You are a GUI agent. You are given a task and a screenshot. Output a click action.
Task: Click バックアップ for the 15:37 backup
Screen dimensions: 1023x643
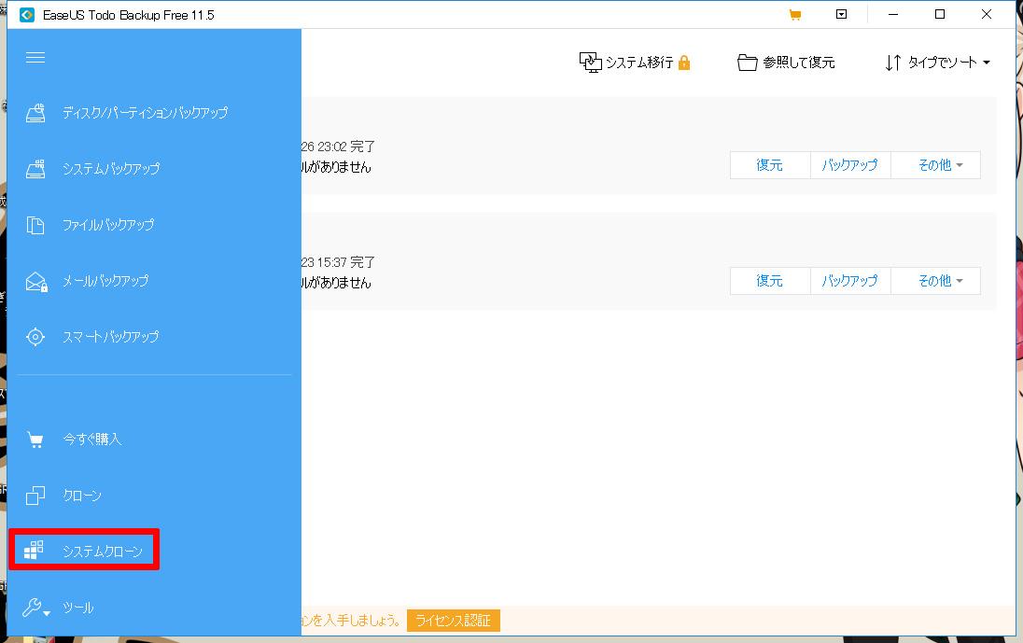click(850, 281)
